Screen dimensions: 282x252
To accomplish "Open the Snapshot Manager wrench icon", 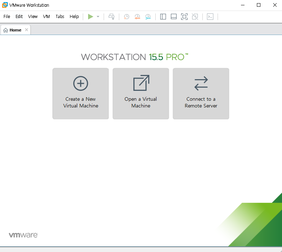I will tap(148, 17).
